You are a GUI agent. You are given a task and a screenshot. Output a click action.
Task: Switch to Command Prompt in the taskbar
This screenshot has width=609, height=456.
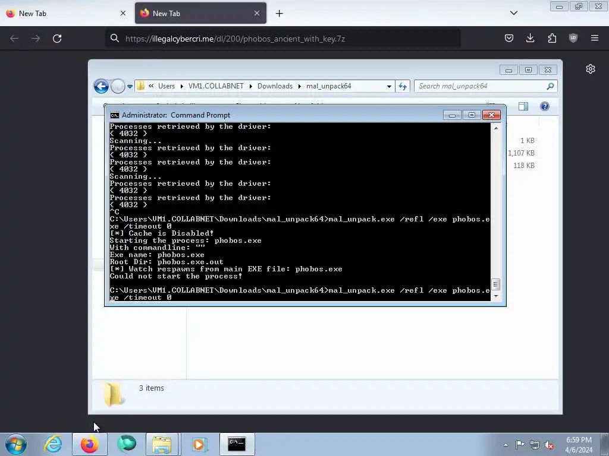(x=237, y=444)
